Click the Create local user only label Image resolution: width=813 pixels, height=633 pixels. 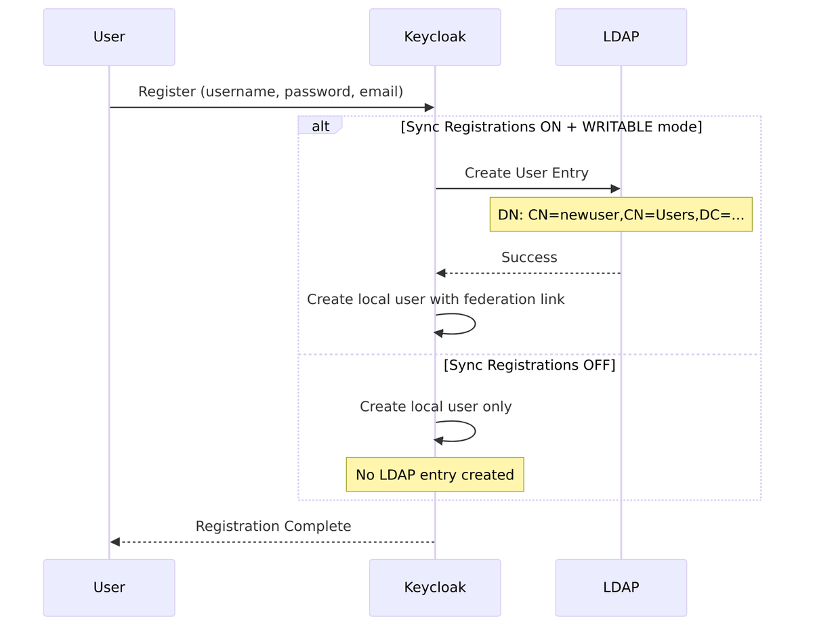[x=436, y=406]
